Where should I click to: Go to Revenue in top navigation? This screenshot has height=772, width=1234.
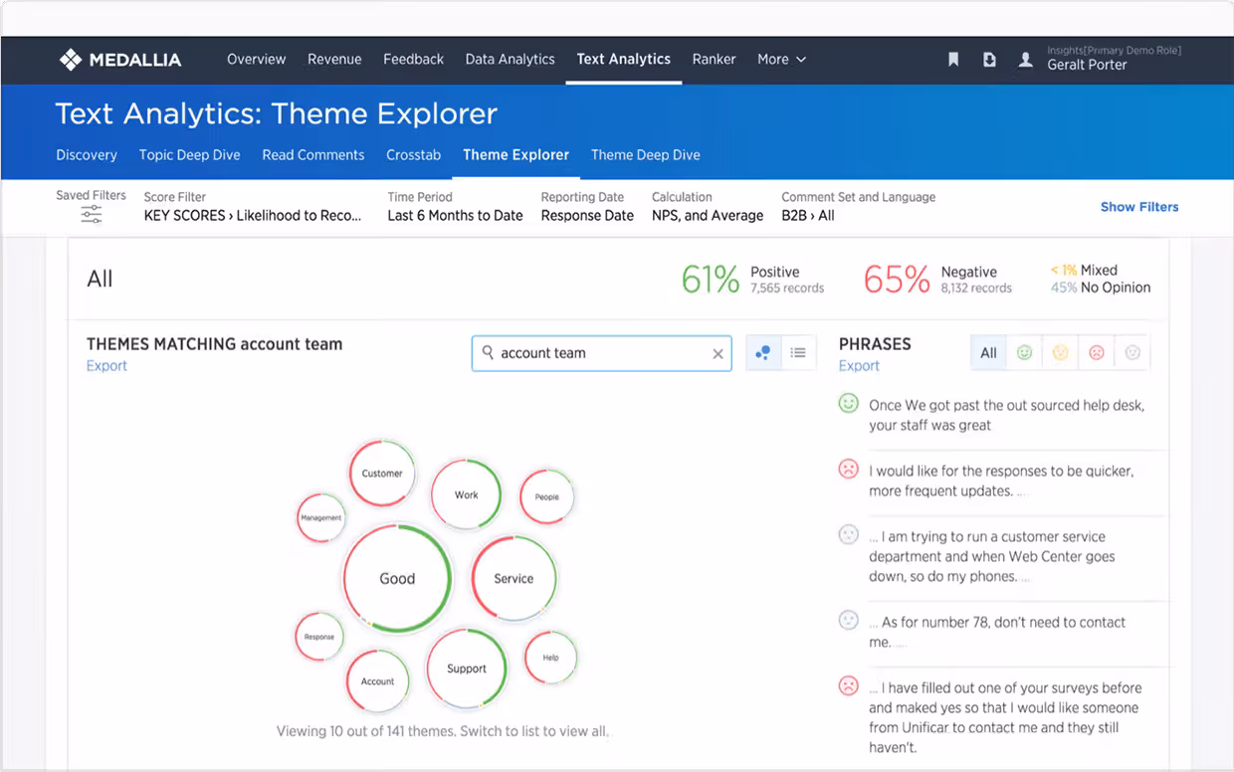(x=334, y=60)
